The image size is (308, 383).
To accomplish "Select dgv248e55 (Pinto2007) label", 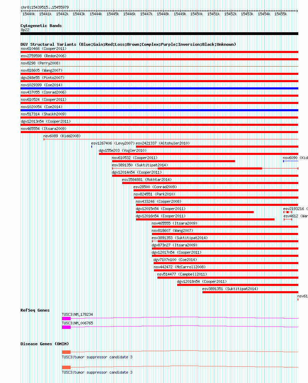I will (43, 78).
